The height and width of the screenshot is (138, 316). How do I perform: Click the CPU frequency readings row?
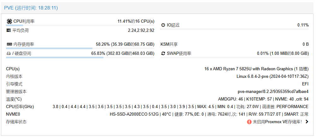tap(180, 106)
